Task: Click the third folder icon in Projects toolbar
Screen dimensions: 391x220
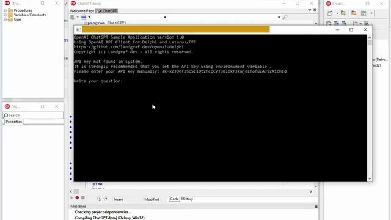Action: click(354, 13)
